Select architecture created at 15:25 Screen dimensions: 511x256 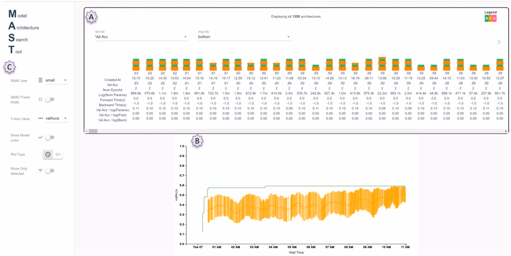[x=150, y=64]
